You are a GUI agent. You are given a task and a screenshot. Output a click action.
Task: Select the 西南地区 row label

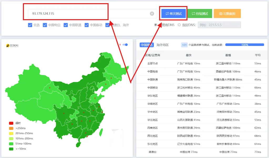153,128
